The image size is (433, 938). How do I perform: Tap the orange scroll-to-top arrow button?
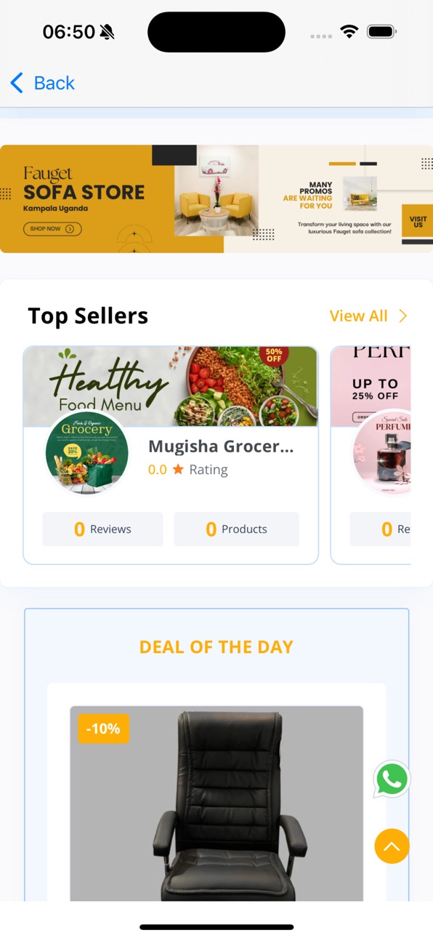pos(392,846)
